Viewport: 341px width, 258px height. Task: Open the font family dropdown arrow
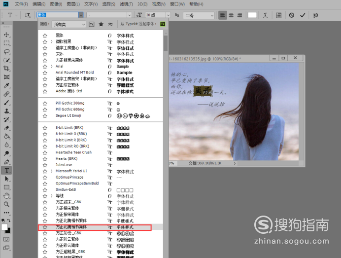click(x=81, y=15)
